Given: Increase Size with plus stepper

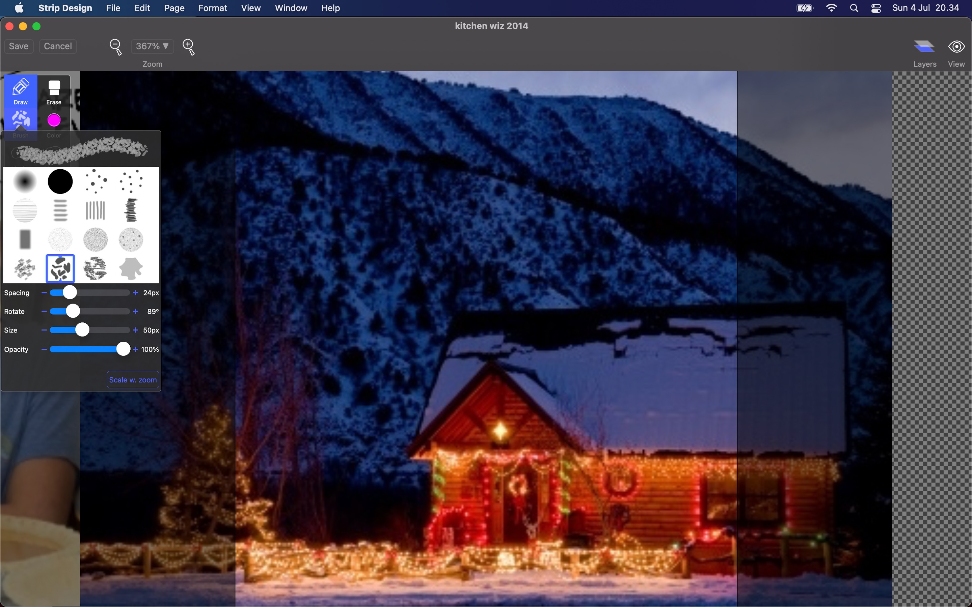Looking at the screenshot, I should (x=136, y=330).
